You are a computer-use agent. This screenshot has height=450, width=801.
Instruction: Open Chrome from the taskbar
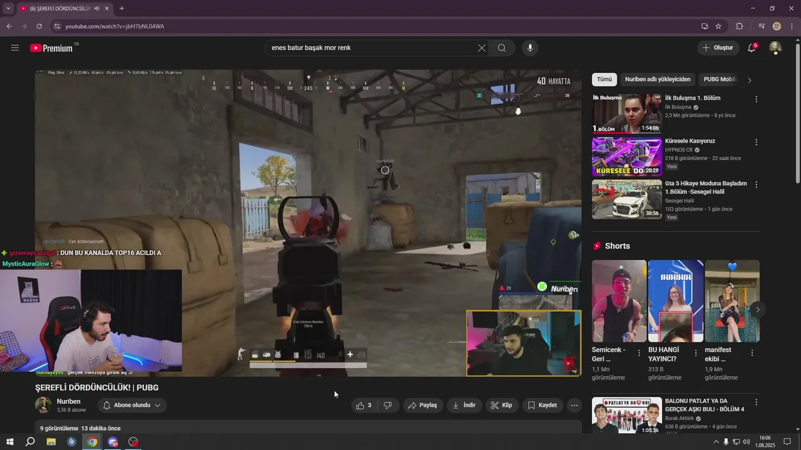tap(92, 442)
